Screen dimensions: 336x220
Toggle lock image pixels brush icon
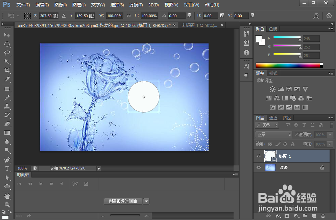278,144
